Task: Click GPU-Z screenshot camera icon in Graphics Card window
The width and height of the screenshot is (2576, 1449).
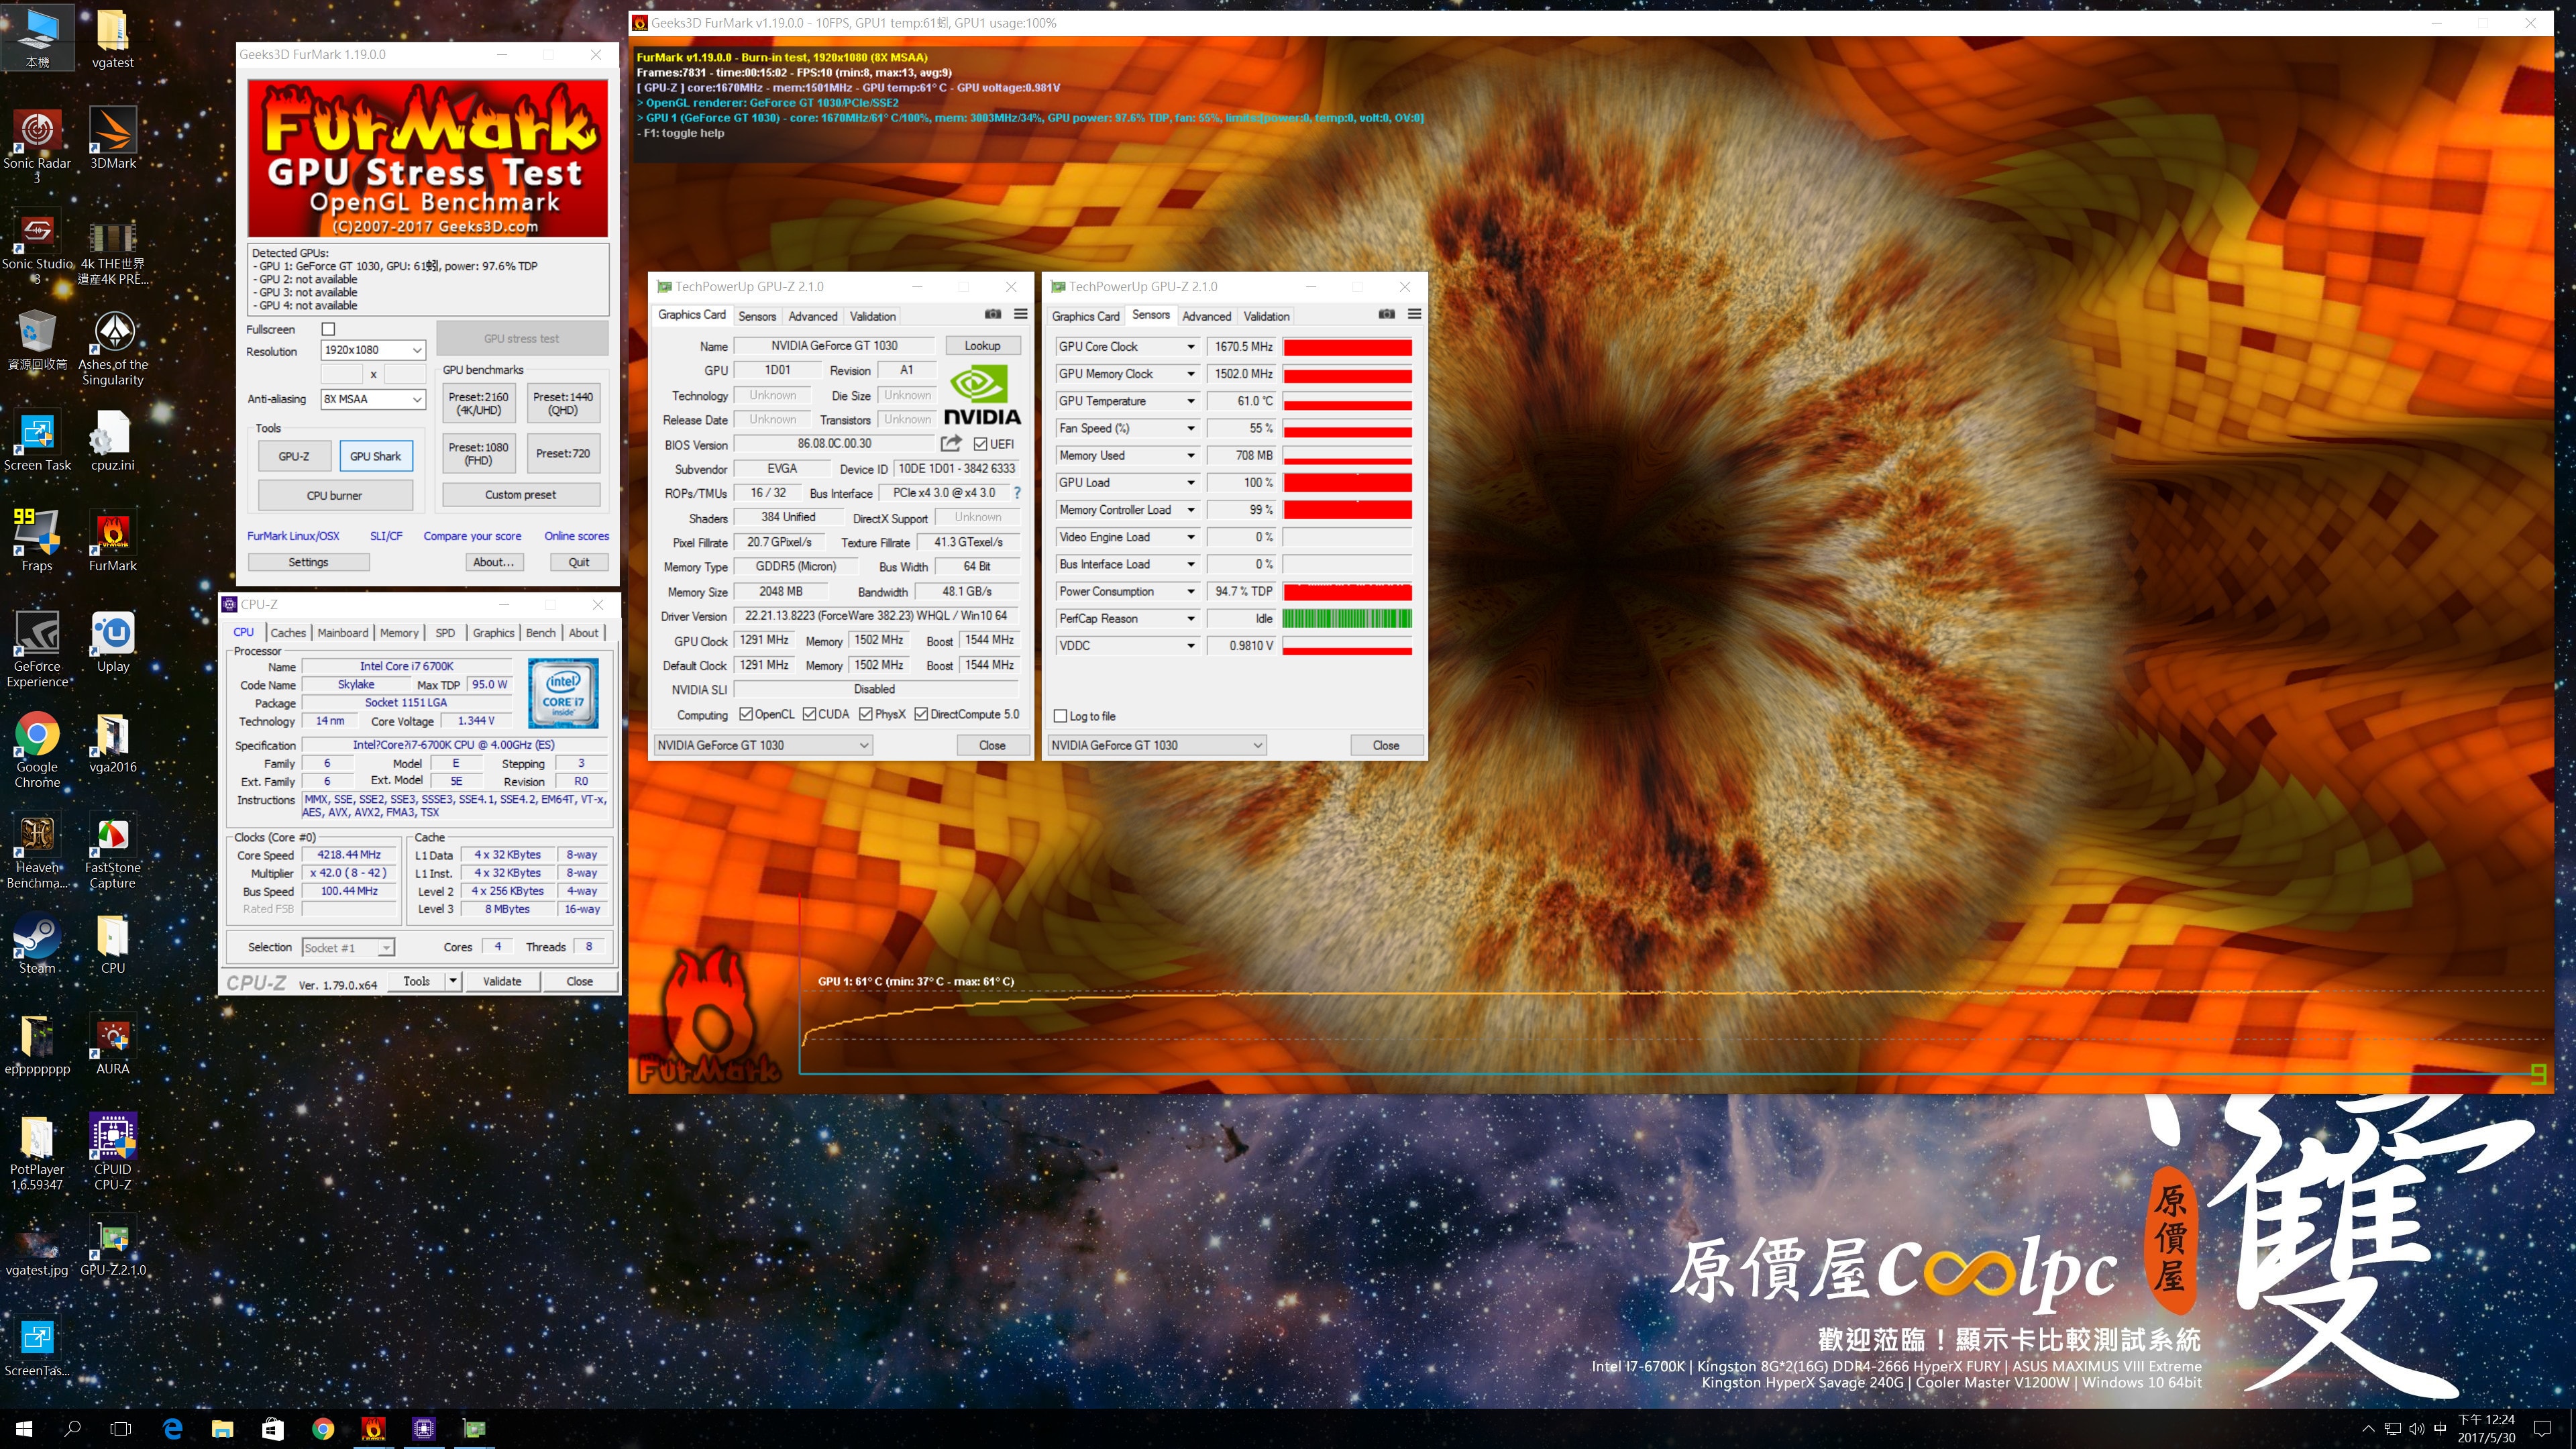Action: coord(992,314)
